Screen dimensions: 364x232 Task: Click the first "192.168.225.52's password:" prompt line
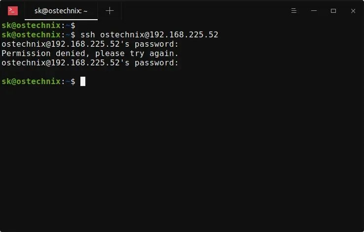[x=90, y=44]
